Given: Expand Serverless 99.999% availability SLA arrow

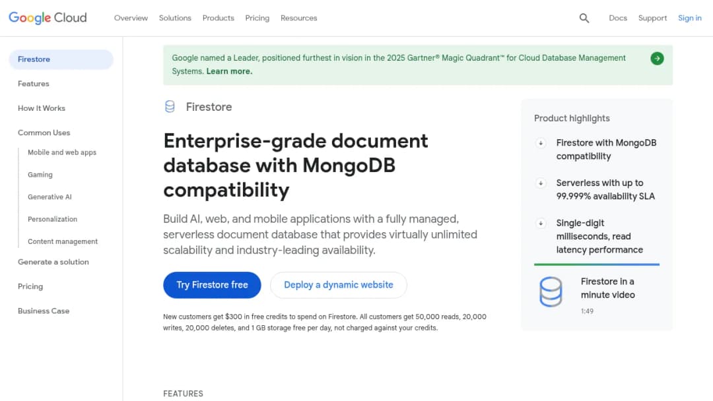Looking at the screenshot, I should (x=541, y=183).
